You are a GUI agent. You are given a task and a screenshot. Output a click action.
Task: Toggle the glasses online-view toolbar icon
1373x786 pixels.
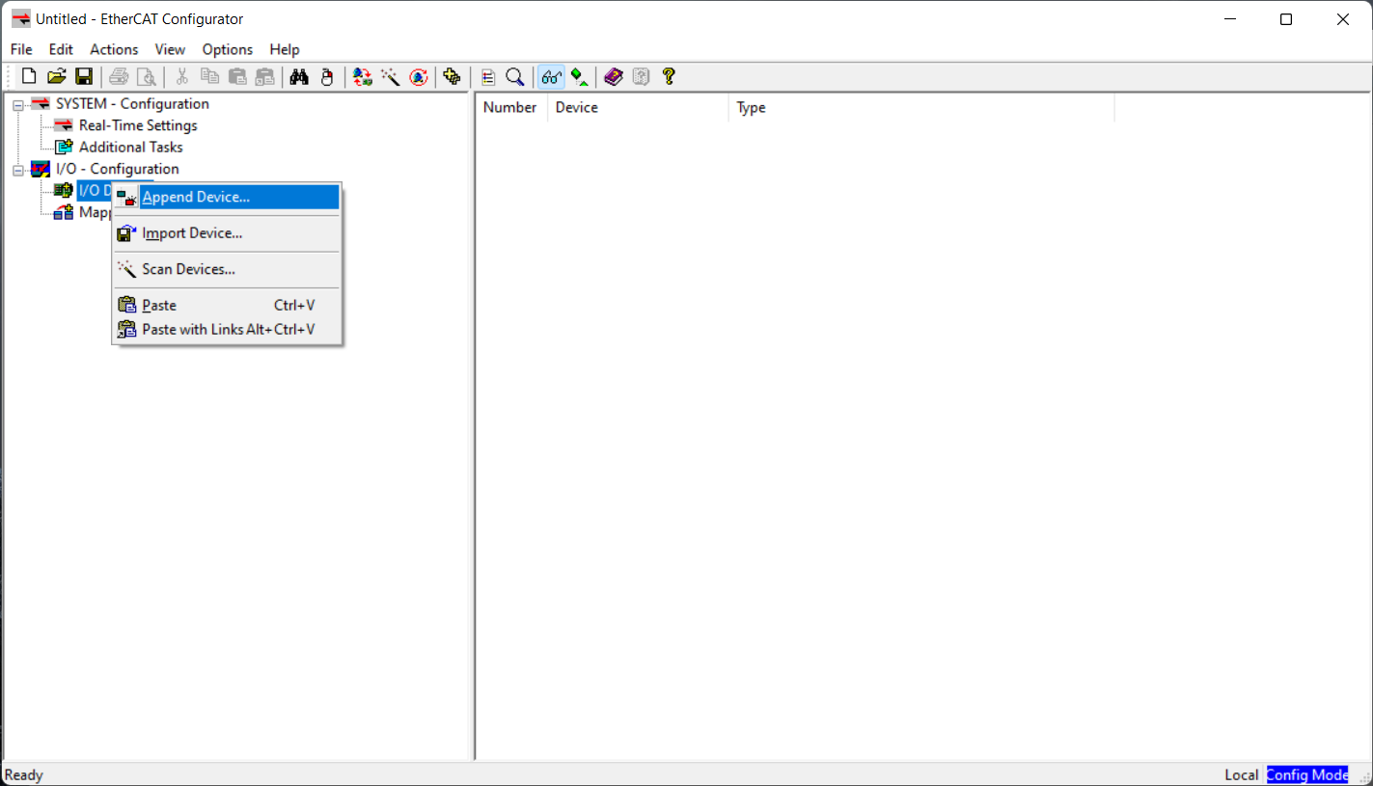(551, 77)
